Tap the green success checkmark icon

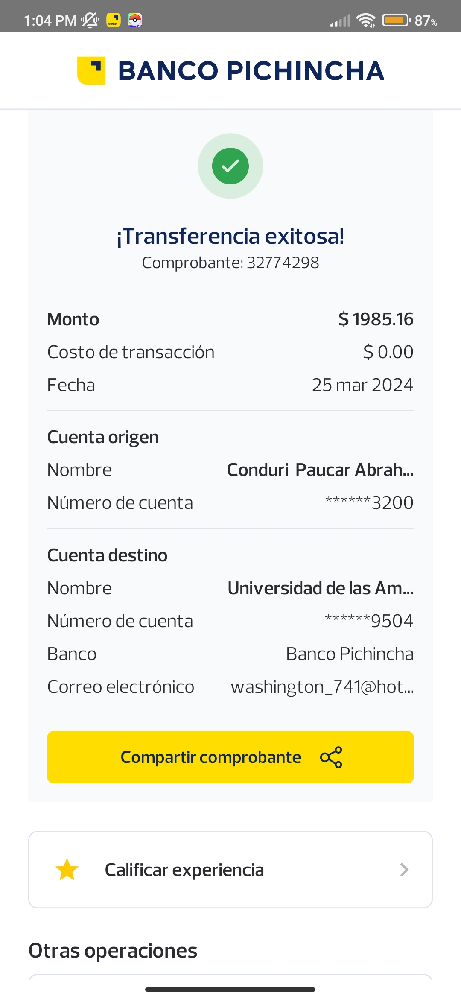point(230,166)
